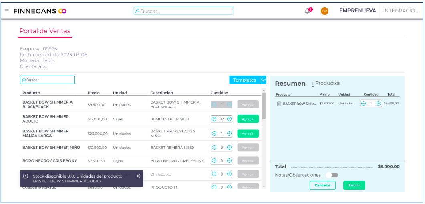Click the product list scrollbar thumb
Image resolution: width=425 pixels, height=204 pixels.
point(264,106)
